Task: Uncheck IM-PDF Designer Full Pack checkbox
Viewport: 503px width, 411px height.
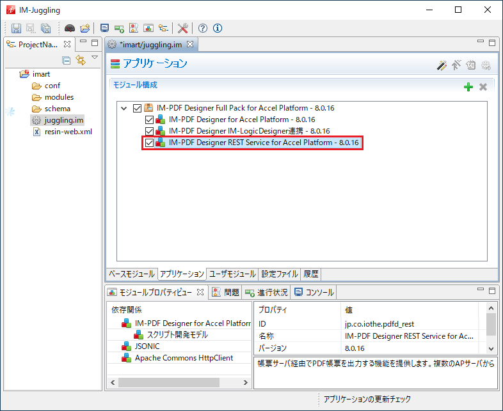Action: coord(137,108)
